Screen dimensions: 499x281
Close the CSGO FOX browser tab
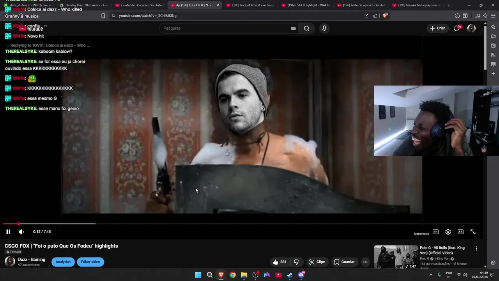pyautogui.click(x=218, y=5)
